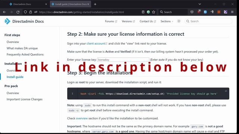Click the padlock site security icon
This screenshot has height=134, width=239.
pos(31,12)
